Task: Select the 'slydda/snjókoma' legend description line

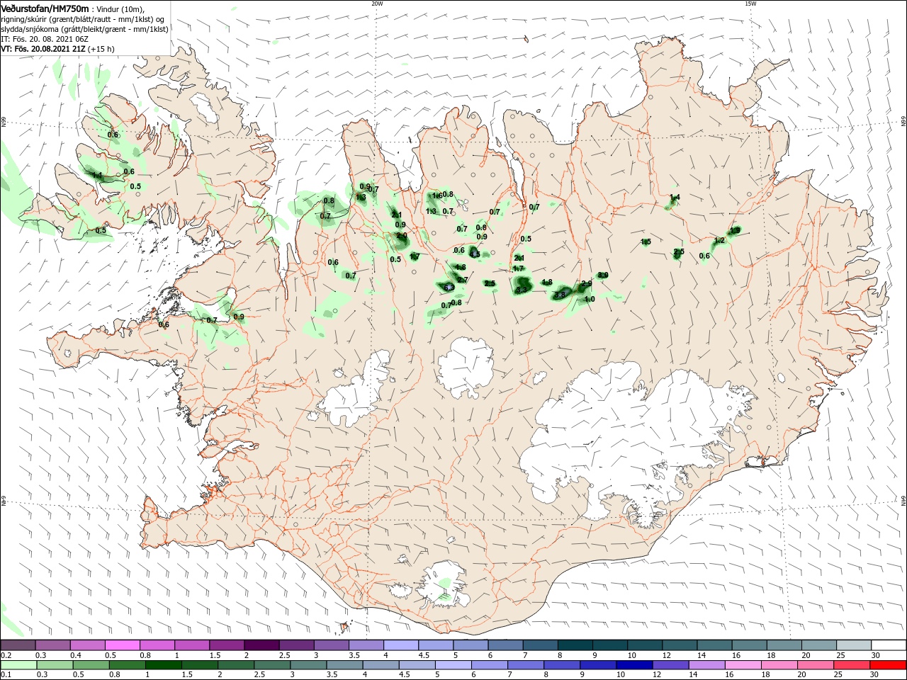Action: (85, 29)
